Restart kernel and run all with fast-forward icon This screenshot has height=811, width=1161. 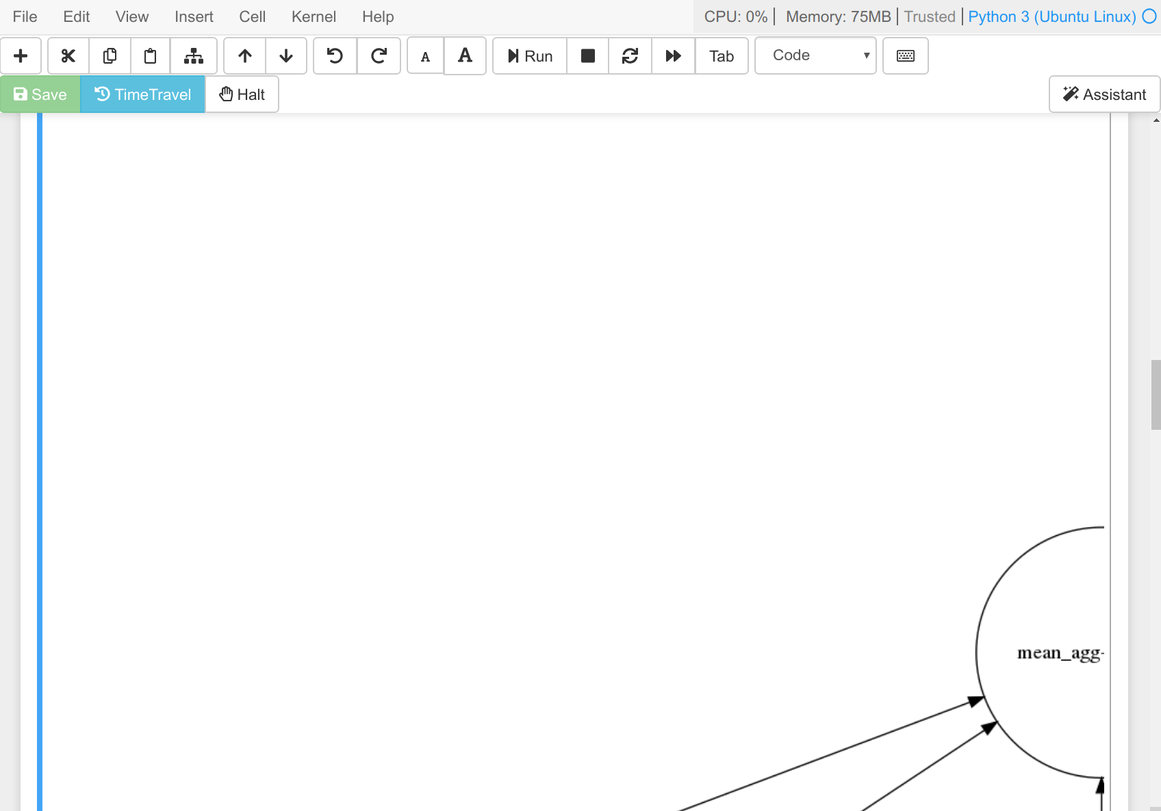point(672,55)
